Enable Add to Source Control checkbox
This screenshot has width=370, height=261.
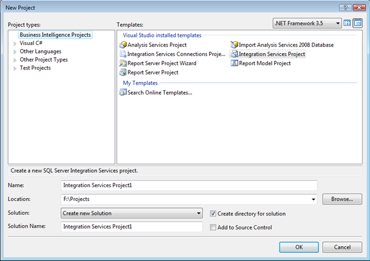tap(213, 227)
